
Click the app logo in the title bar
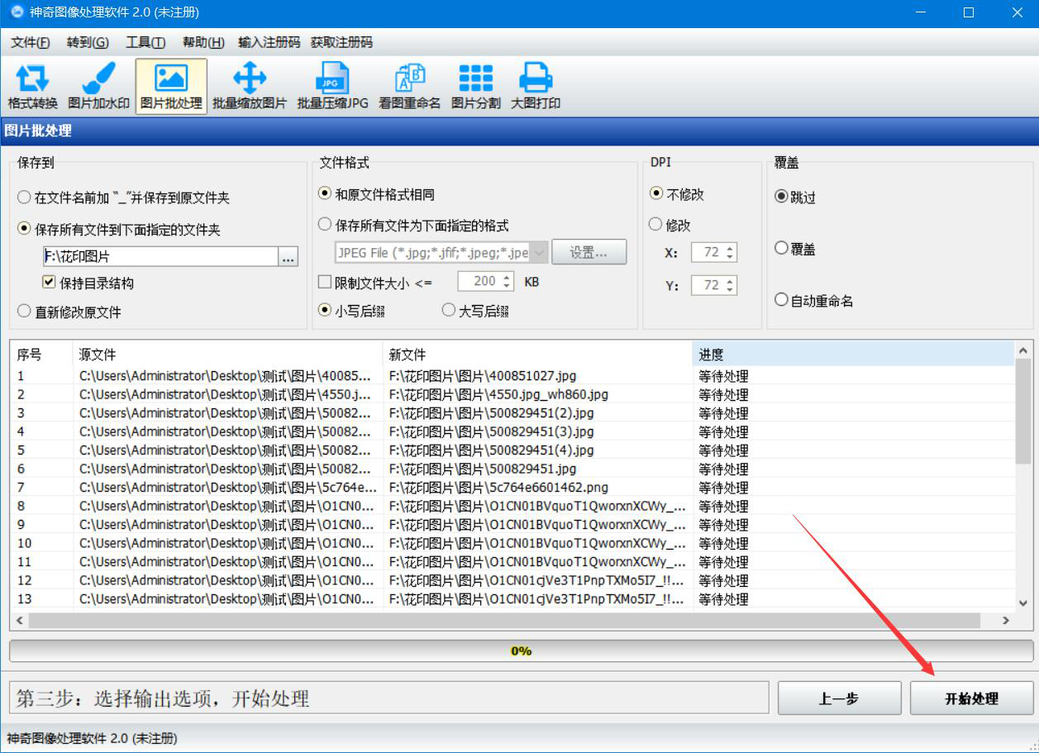[x=16, y=12]
